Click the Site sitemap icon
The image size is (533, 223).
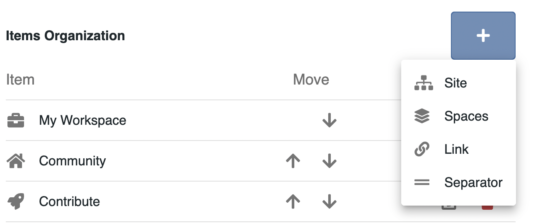click(x=423, y=83)
